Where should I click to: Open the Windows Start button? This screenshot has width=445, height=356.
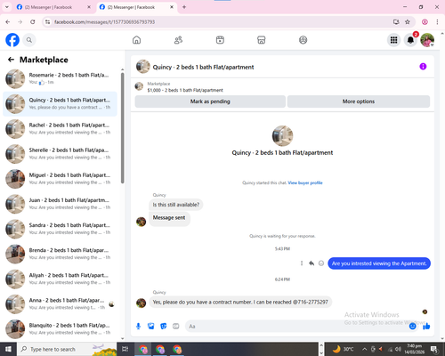tap(8, 349)
